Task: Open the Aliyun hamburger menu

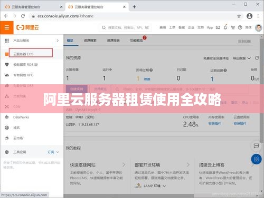Action: coord(7,27)
